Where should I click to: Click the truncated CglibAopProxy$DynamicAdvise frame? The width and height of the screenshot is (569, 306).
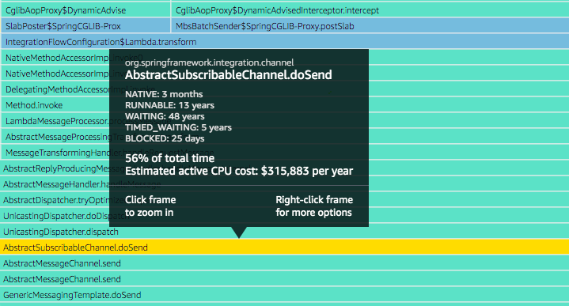coord(85,10)
